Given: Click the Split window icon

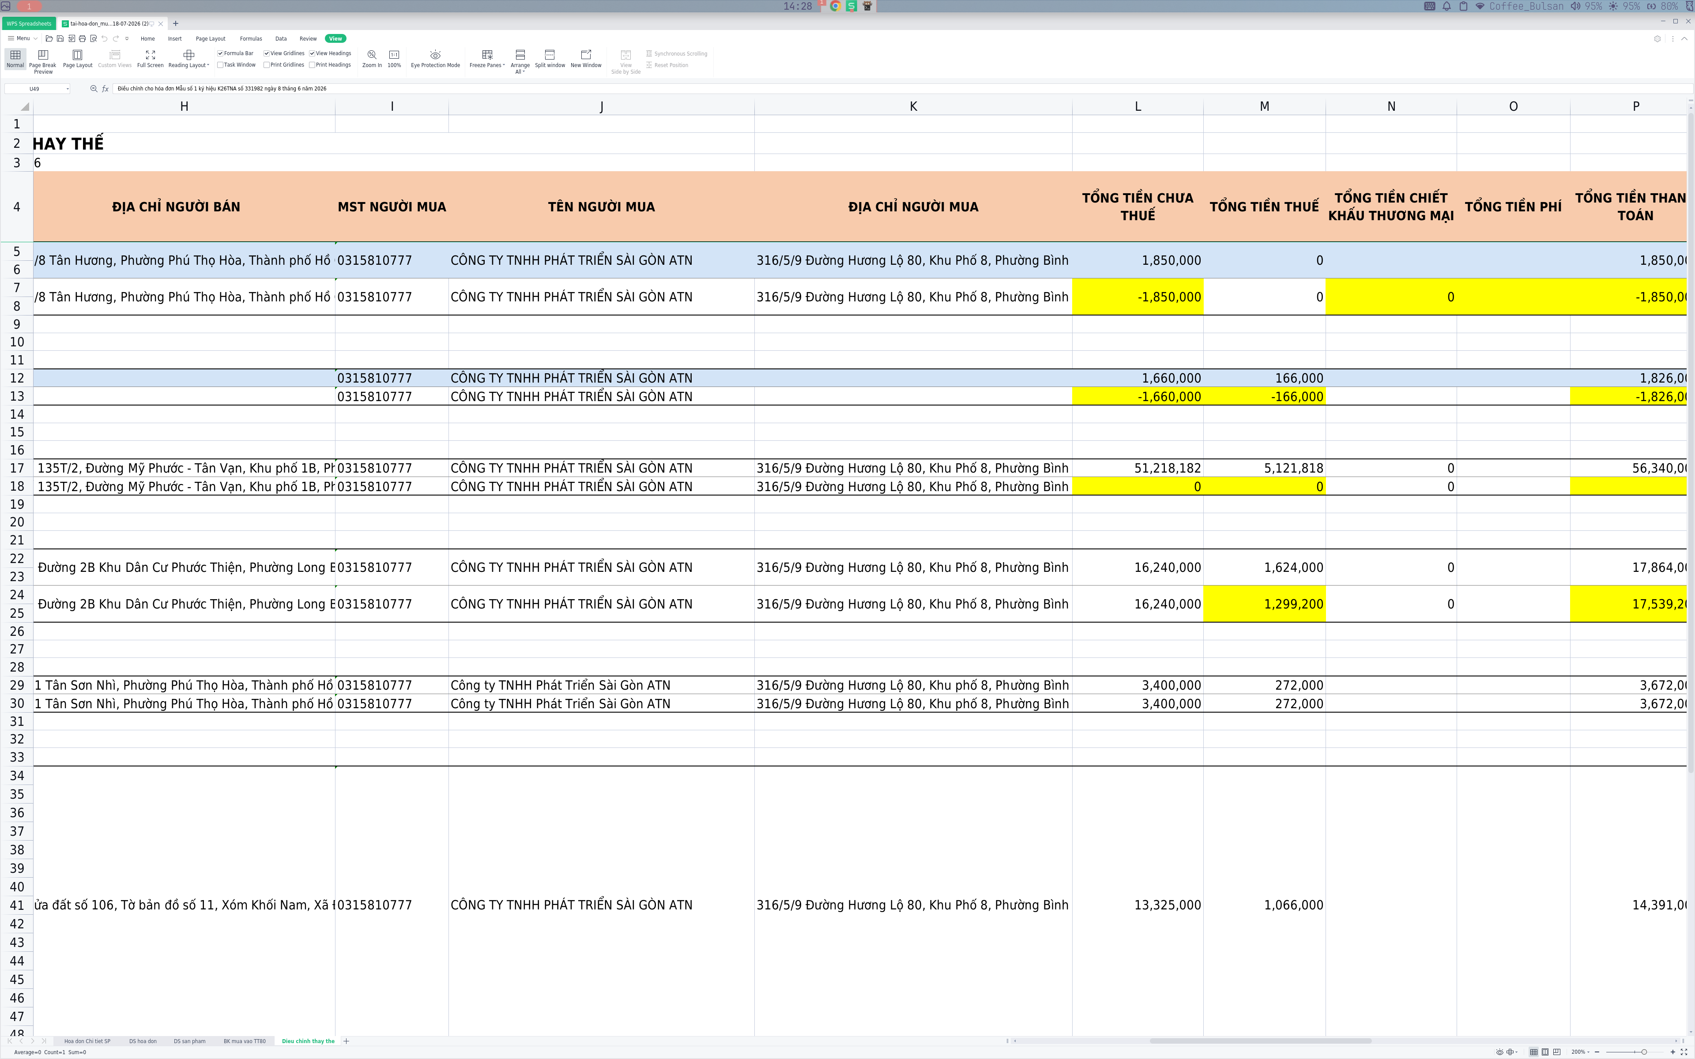Looking at the screenshot, I should coord(550,59).
